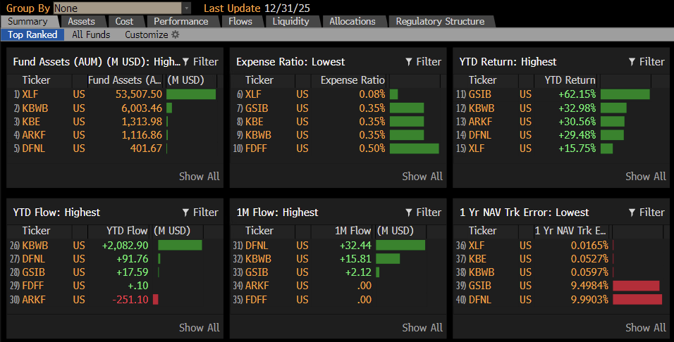Select DFNL with +32.44 1M flow

257,246
